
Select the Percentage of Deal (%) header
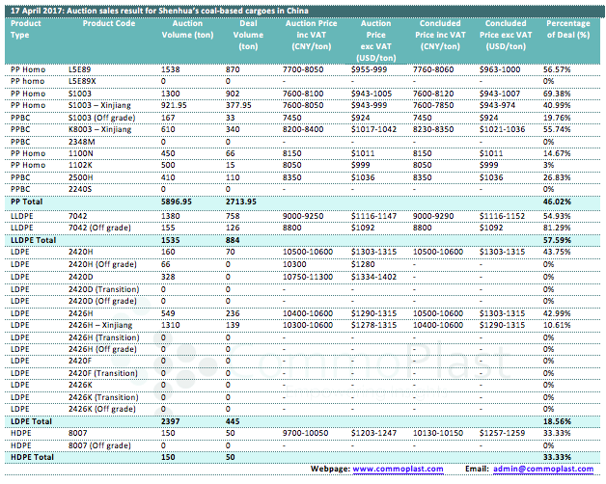click(567, 27)
